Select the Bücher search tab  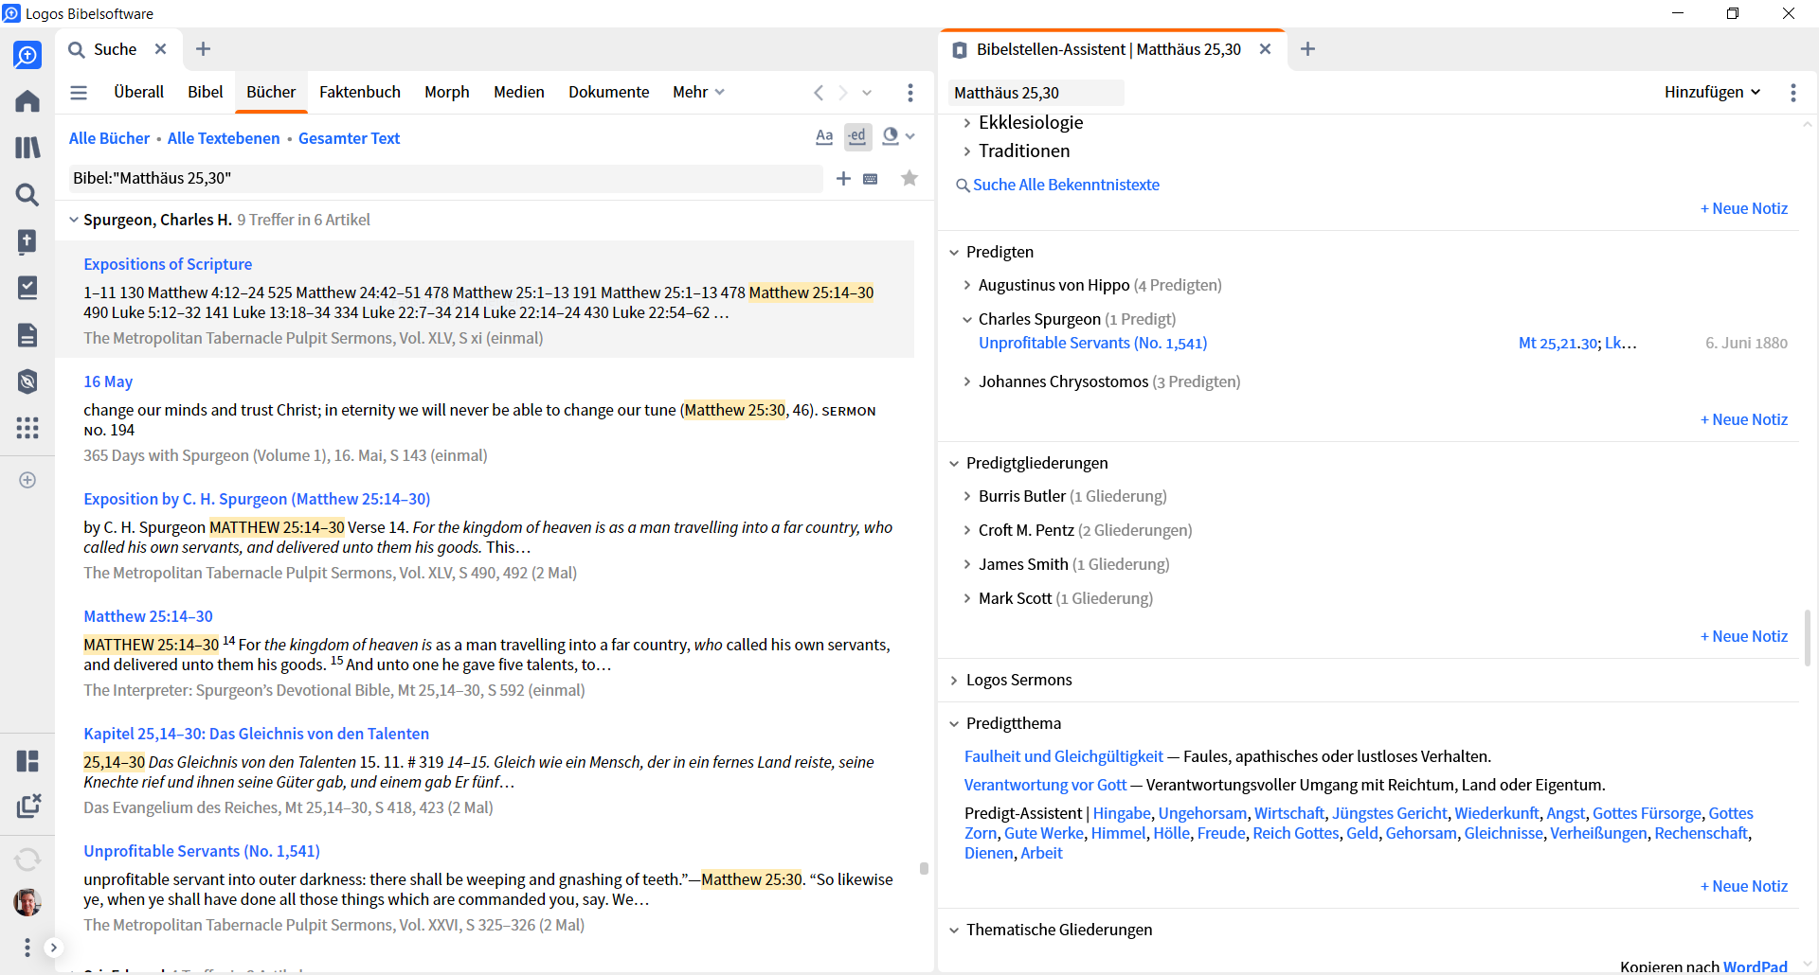271,92
